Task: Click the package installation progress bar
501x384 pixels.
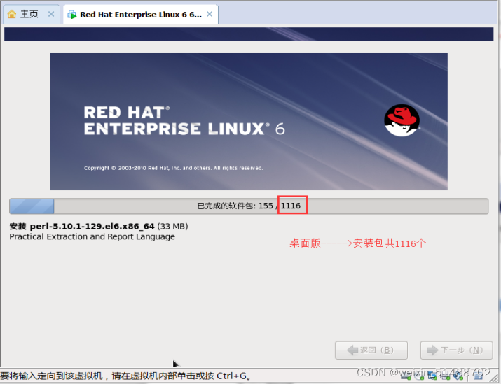Action: click(249, 206)
